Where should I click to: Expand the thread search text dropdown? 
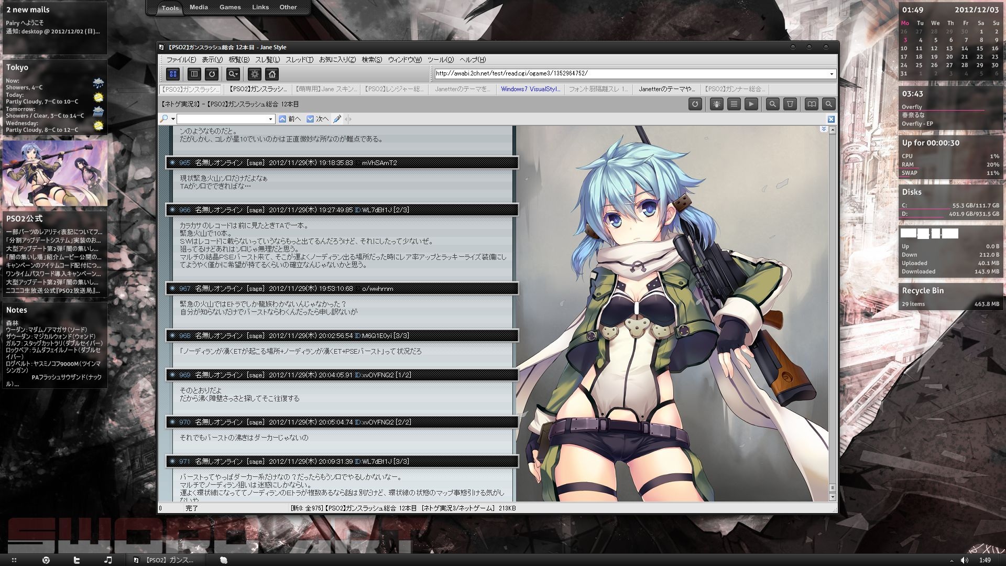point(270,119)
